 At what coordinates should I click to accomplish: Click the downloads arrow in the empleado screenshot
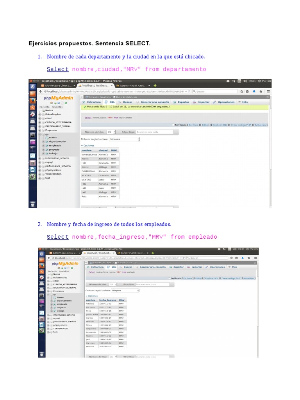[243, 258]
